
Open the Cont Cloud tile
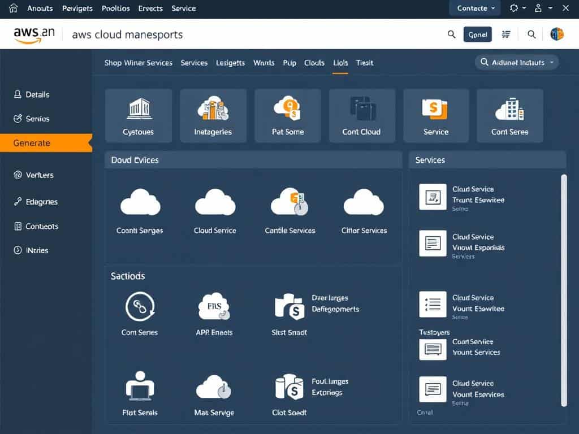coord(362,115)
